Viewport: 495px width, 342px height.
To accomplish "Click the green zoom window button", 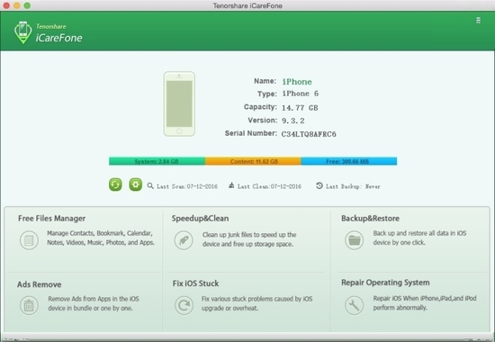I will point(27,5).
